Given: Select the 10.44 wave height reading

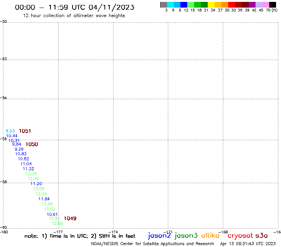Looking at the screenshot, I should click(12, 136).
